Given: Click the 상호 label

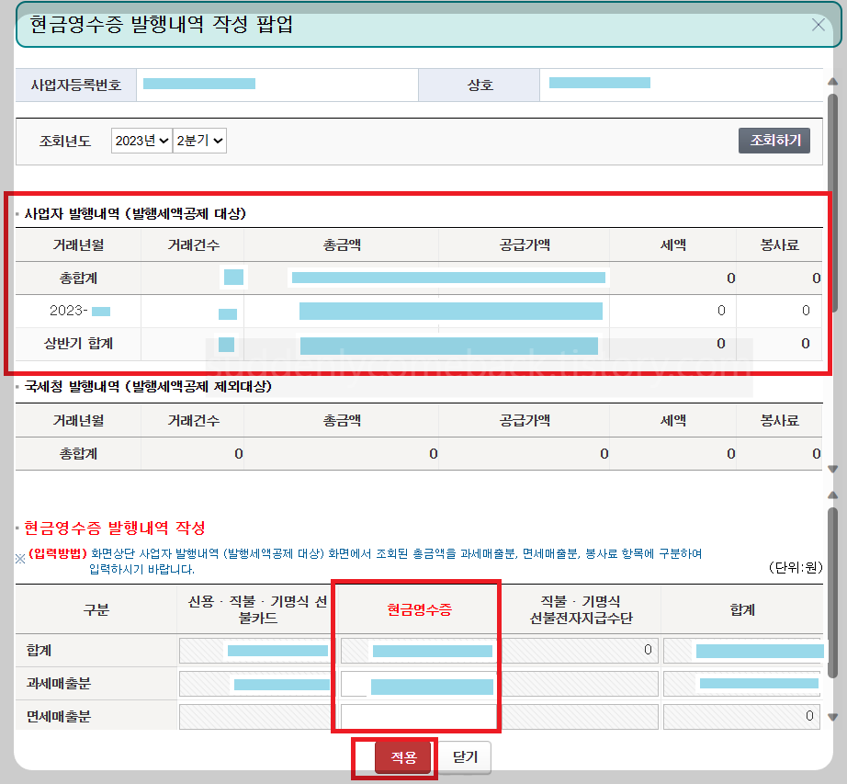Looking at the screenshot, I should (x=480, y=85).
